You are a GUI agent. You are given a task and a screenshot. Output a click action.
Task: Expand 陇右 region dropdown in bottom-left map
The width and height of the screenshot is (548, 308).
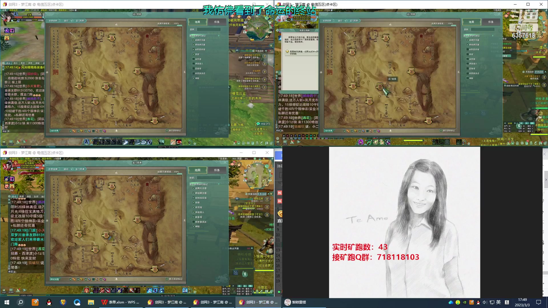tap(72, 169)
